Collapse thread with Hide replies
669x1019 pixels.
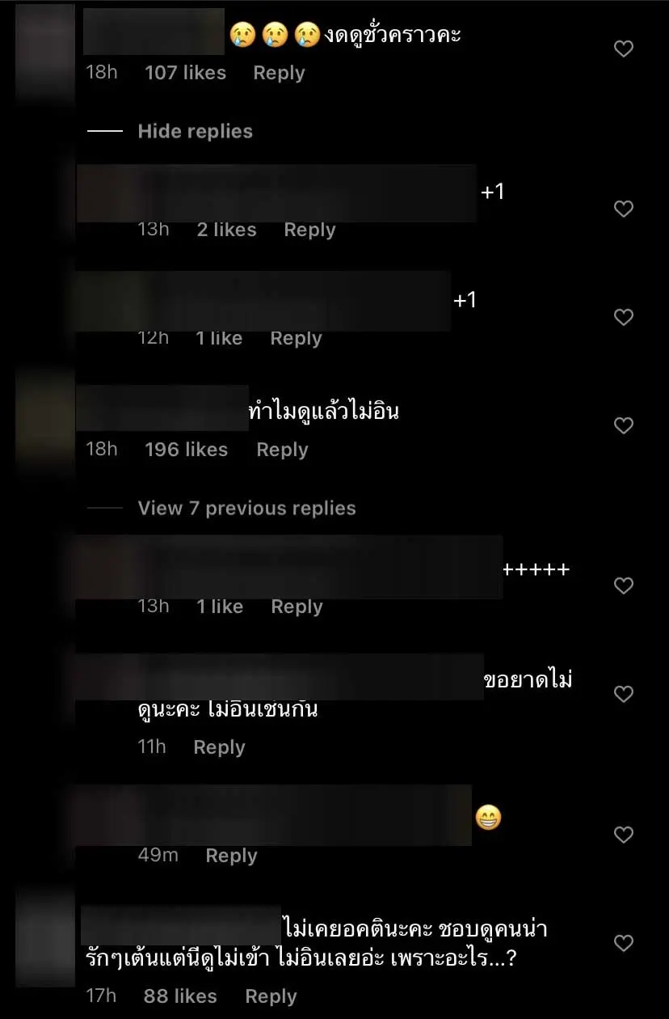(195, 131)
